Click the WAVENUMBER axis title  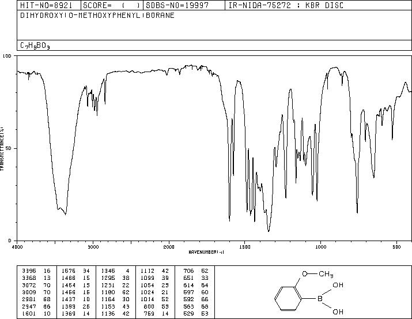coord(206,252)
